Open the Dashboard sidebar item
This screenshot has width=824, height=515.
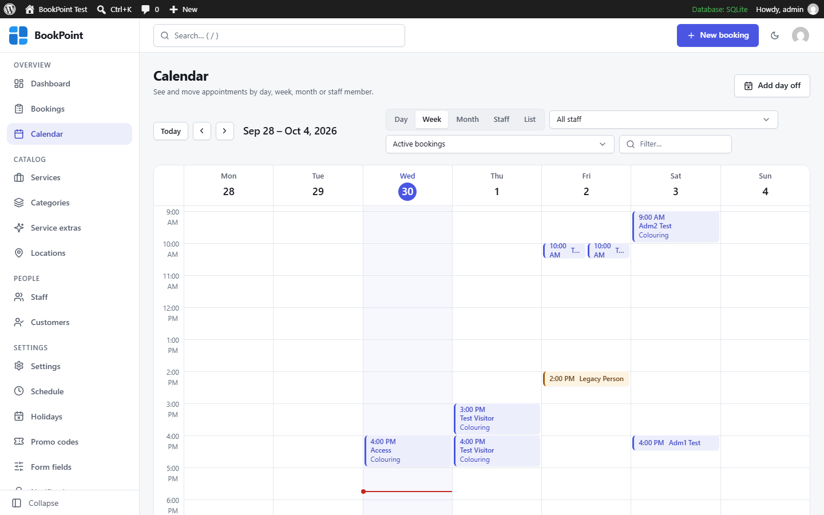69,84
